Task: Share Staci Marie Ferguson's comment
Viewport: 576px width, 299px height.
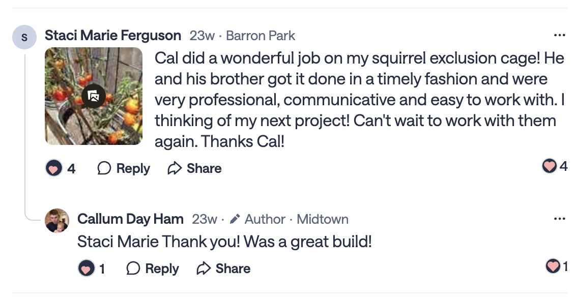Action: (194, 168)
